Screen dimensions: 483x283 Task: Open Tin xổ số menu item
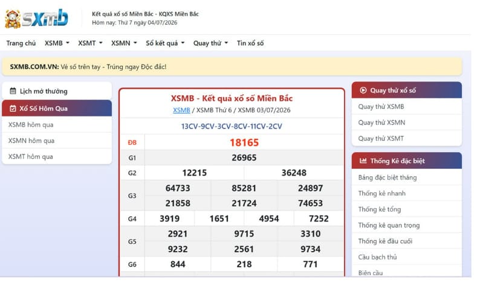click(250, 43)
